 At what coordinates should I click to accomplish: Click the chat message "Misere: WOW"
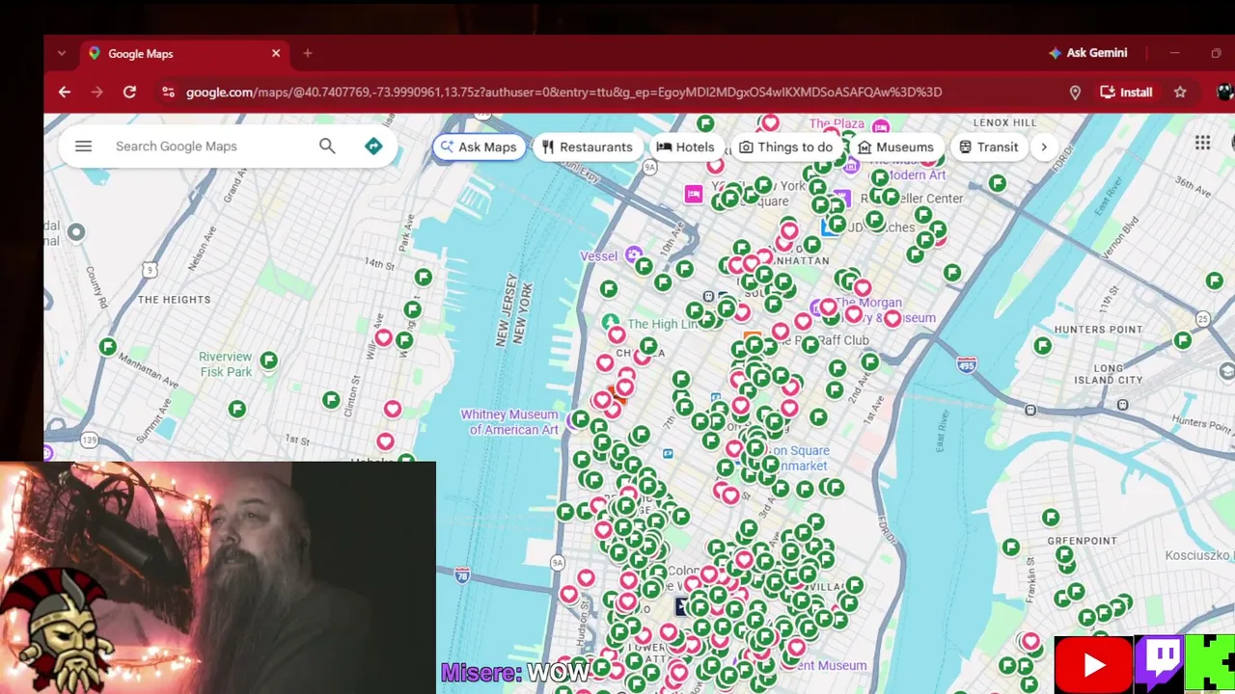pyautogui.click(x=515, y=672)
